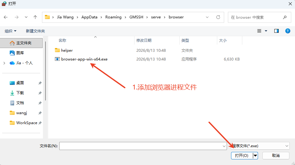Click the 取消 cancel button
The width and height of the screenshot is (295, 165).
coord(276,156)
